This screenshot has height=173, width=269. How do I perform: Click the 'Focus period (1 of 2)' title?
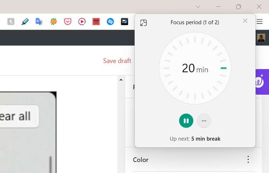pos(195,22)
